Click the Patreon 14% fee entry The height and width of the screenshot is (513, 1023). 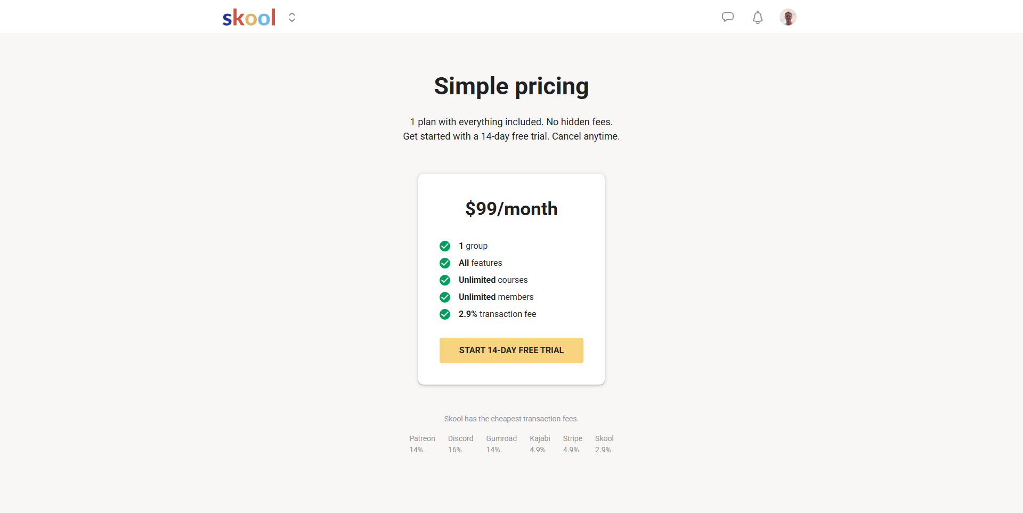[422, 444]
